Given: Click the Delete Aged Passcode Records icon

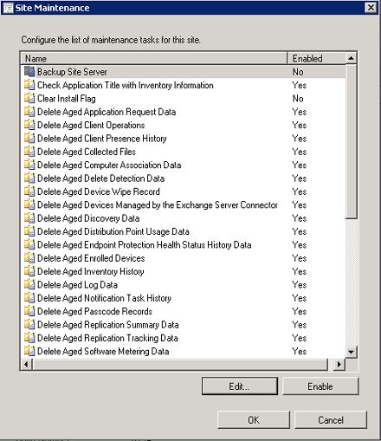Looking at the screenshot, I should 29,311.
